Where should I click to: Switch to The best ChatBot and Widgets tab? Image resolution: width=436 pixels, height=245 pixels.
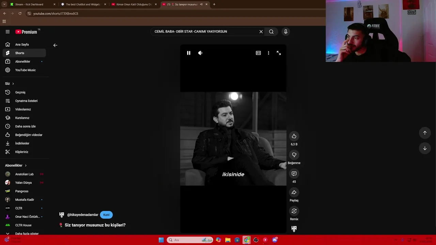(x=83, y=4)
